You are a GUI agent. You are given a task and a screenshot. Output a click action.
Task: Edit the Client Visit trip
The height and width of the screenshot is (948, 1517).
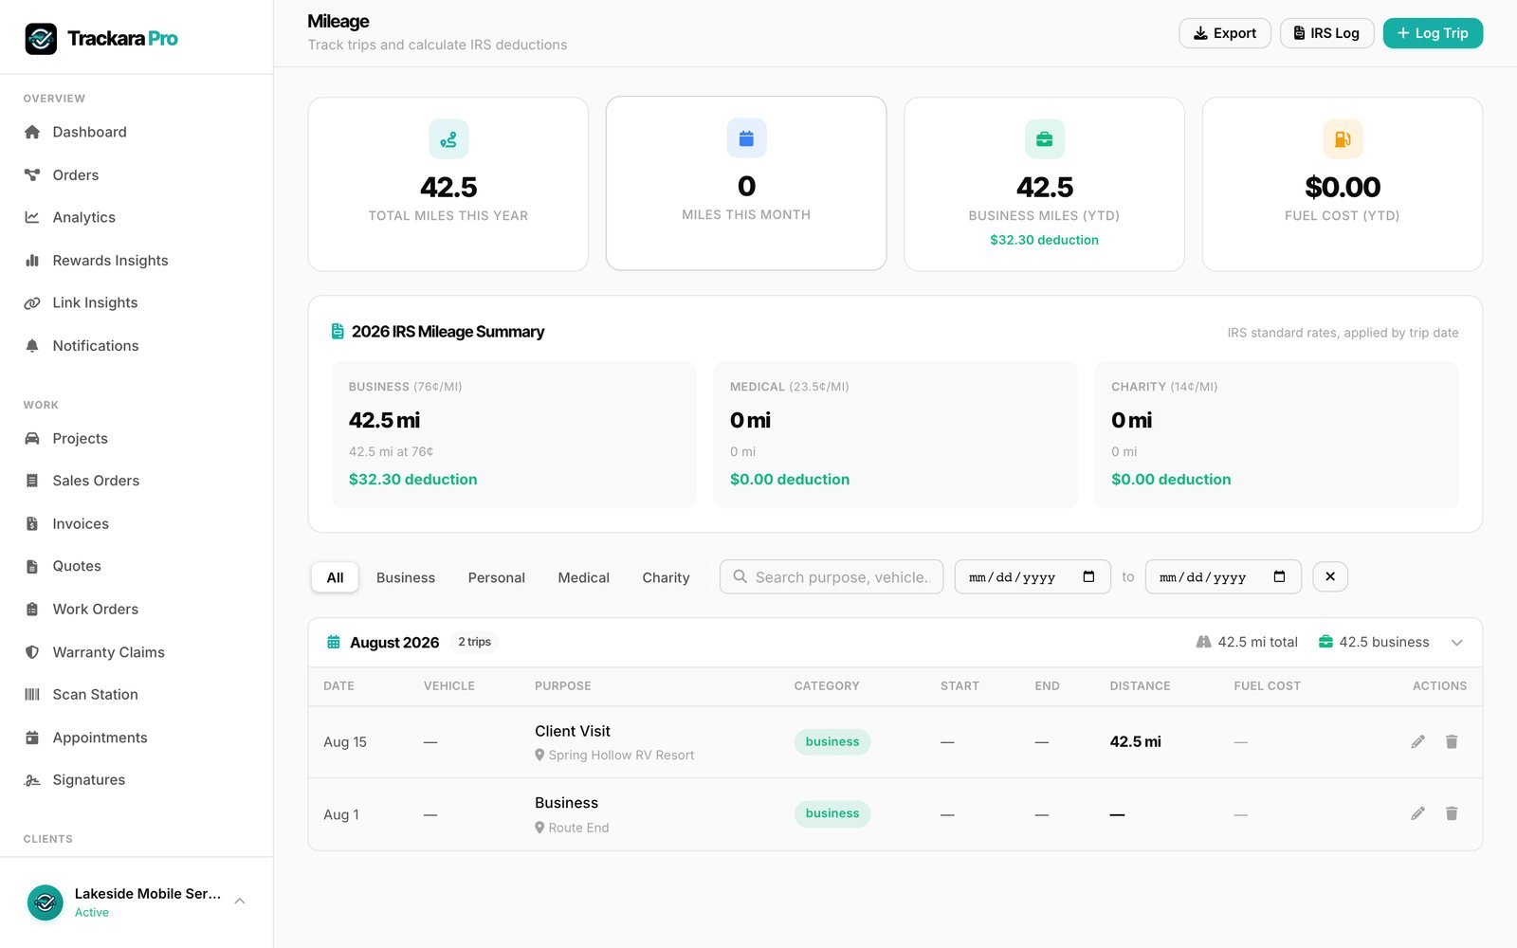[1417, 741]
